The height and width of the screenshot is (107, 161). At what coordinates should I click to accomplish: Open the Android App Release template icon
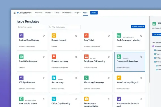tap(21, 35)
